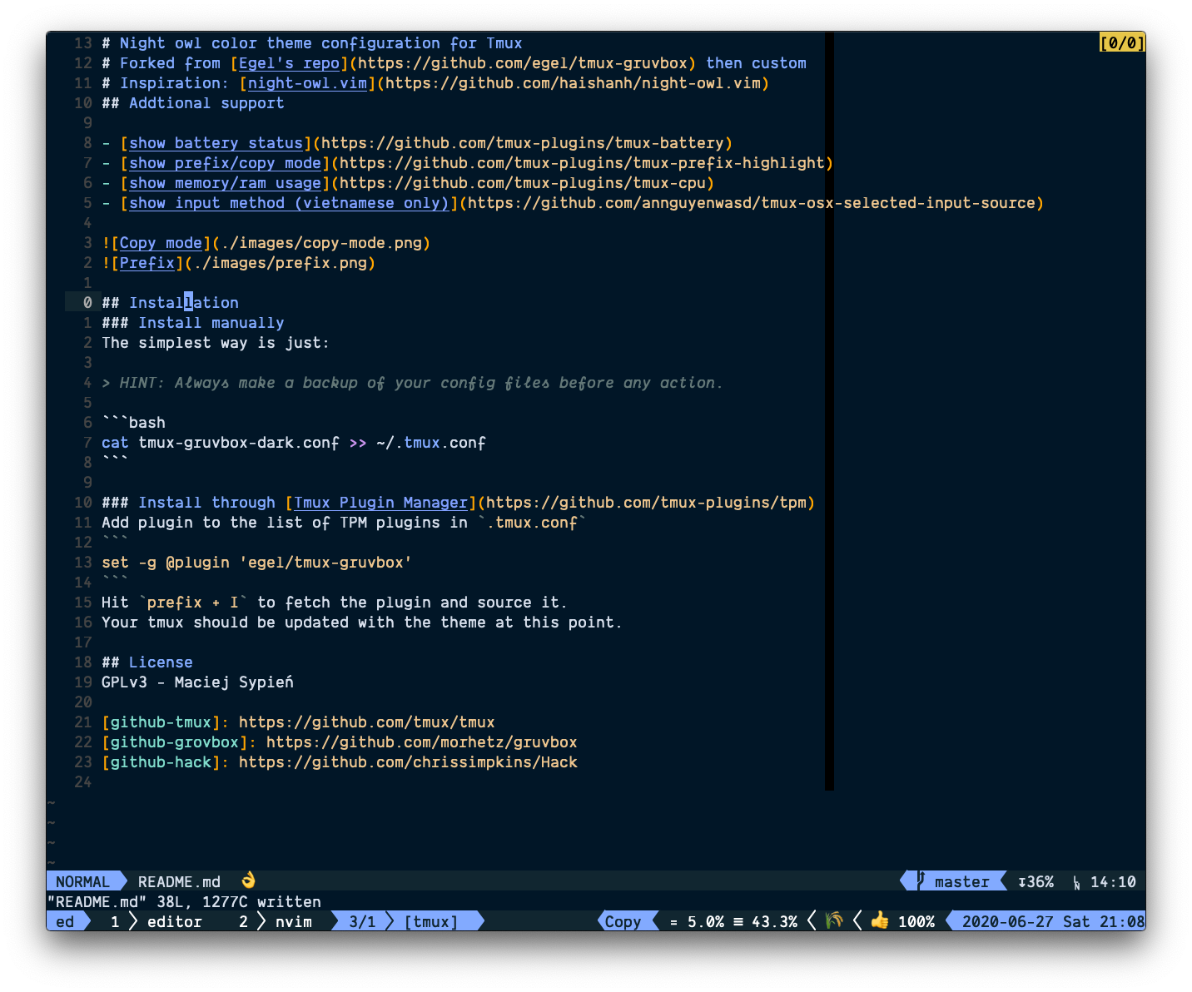This screenshot has height=992, width=1192.
Task: Click 'Your tmux should be updated' line
Action: click(362, 622)
